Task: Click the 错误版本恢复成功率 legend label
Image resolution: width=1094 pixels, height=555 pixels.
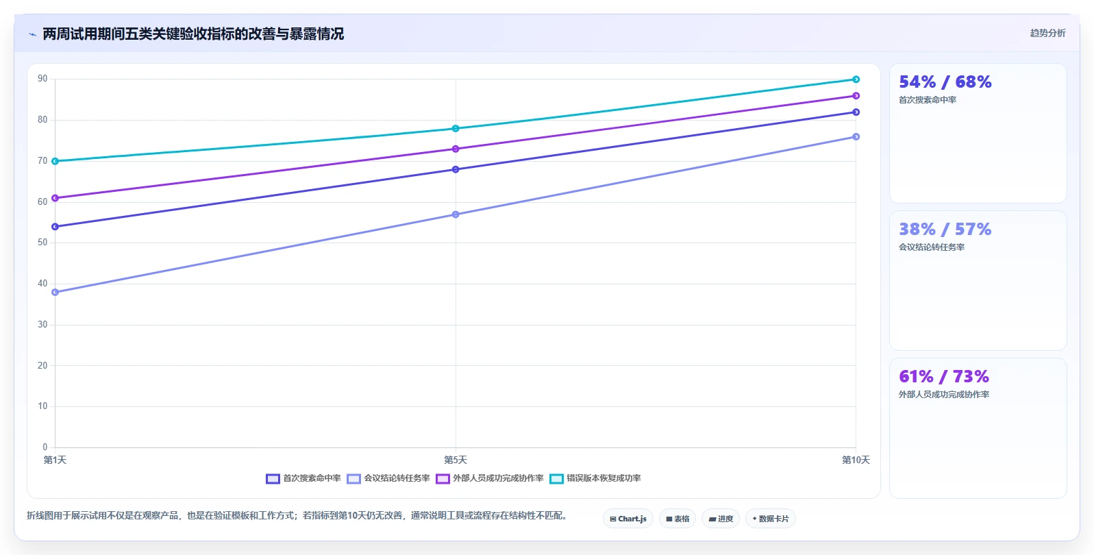Action: coord(604,478)
